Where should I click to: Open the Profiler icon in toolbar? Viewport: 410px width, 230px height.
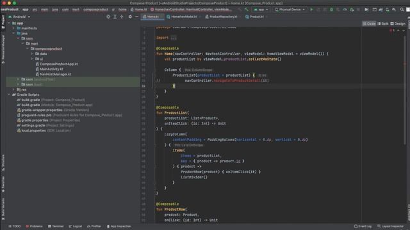(x=345, y=10)
